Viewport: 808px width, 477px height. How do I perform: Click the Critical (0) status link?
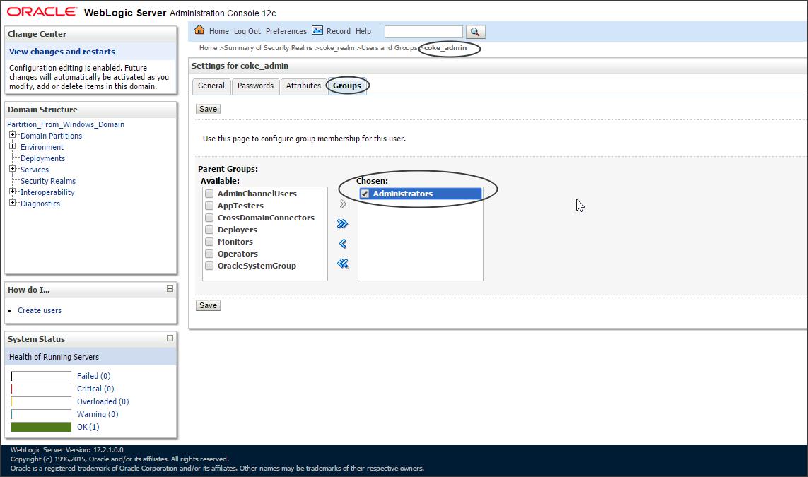[x=95, y=389]
